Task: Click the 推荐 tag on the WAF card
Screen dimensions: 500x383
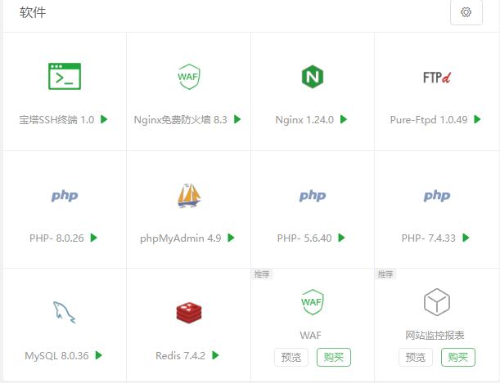Action: click(x=262, y=274)
